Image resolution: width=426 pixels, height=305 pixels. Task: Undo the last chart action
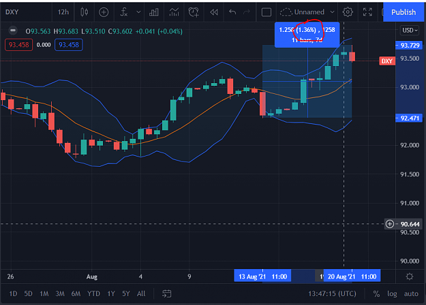232,12
